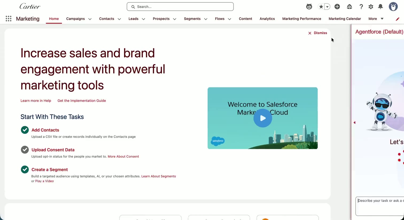This screenshot has height=220, width=404.
Task: Click the Welcome to Salesforce video thumbnail
Action: point(263,118)
